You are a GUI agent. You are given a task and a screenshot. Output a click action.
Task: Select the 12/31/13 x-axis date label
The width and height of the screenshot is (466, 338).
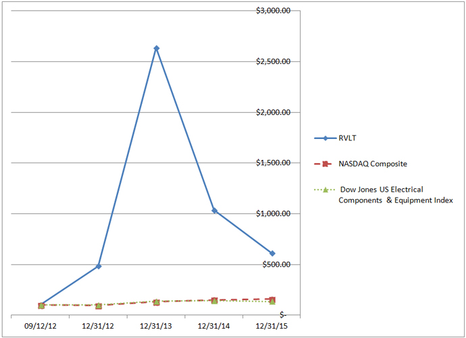coord(157,325)
